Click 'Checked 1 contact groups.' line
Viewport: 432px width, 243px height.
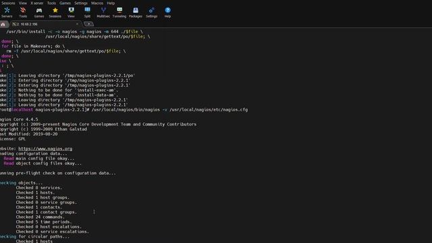[x=47, y=212]
